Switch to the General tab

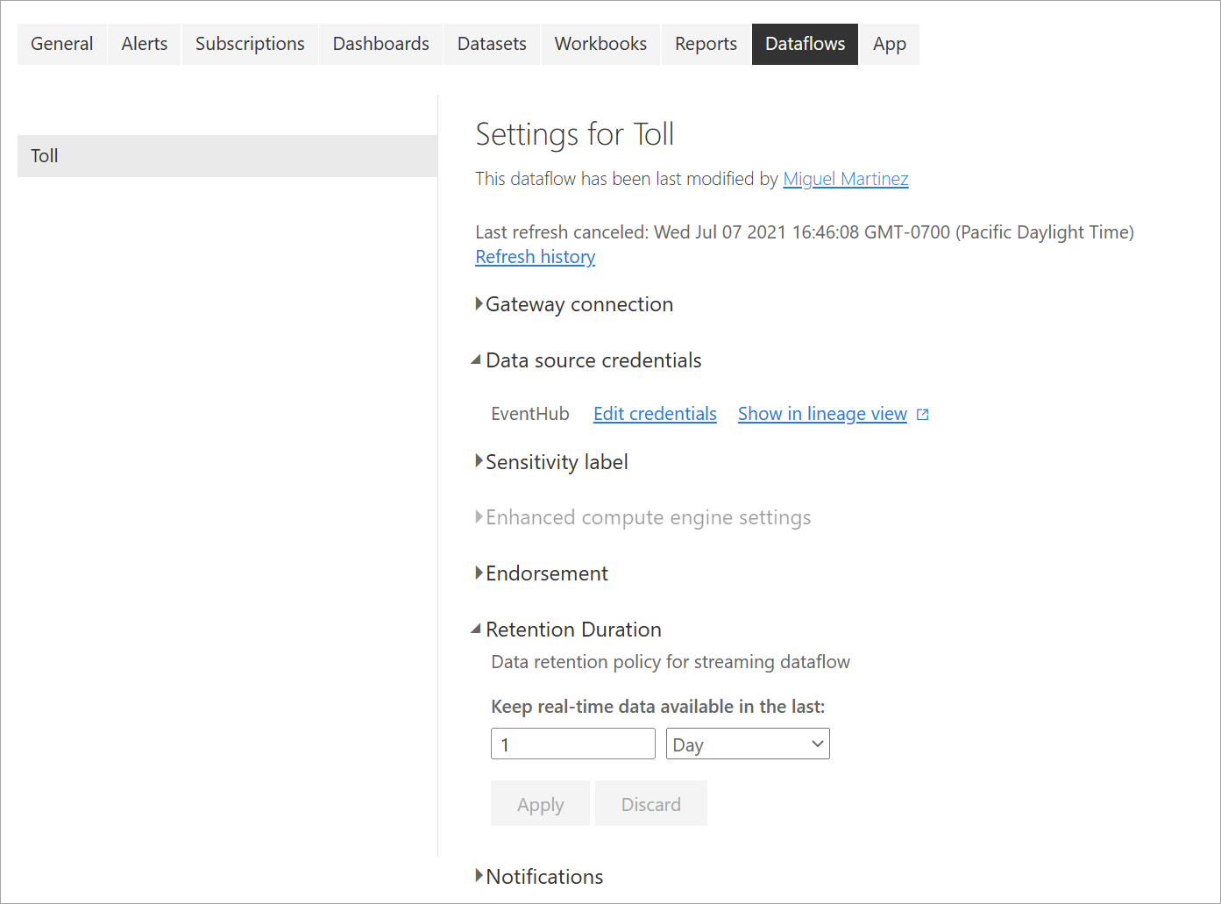coord(61,43)
